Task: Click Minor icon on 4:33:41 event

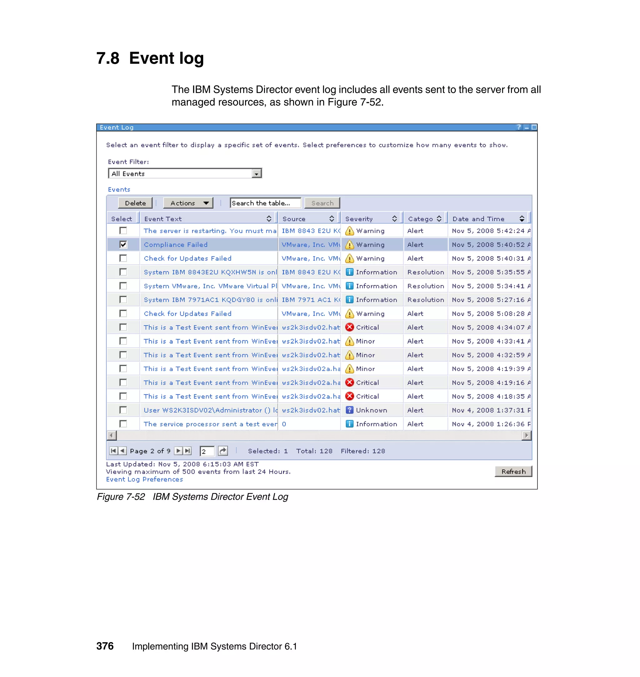Action: pyautogui.click(x=349, y=341)
